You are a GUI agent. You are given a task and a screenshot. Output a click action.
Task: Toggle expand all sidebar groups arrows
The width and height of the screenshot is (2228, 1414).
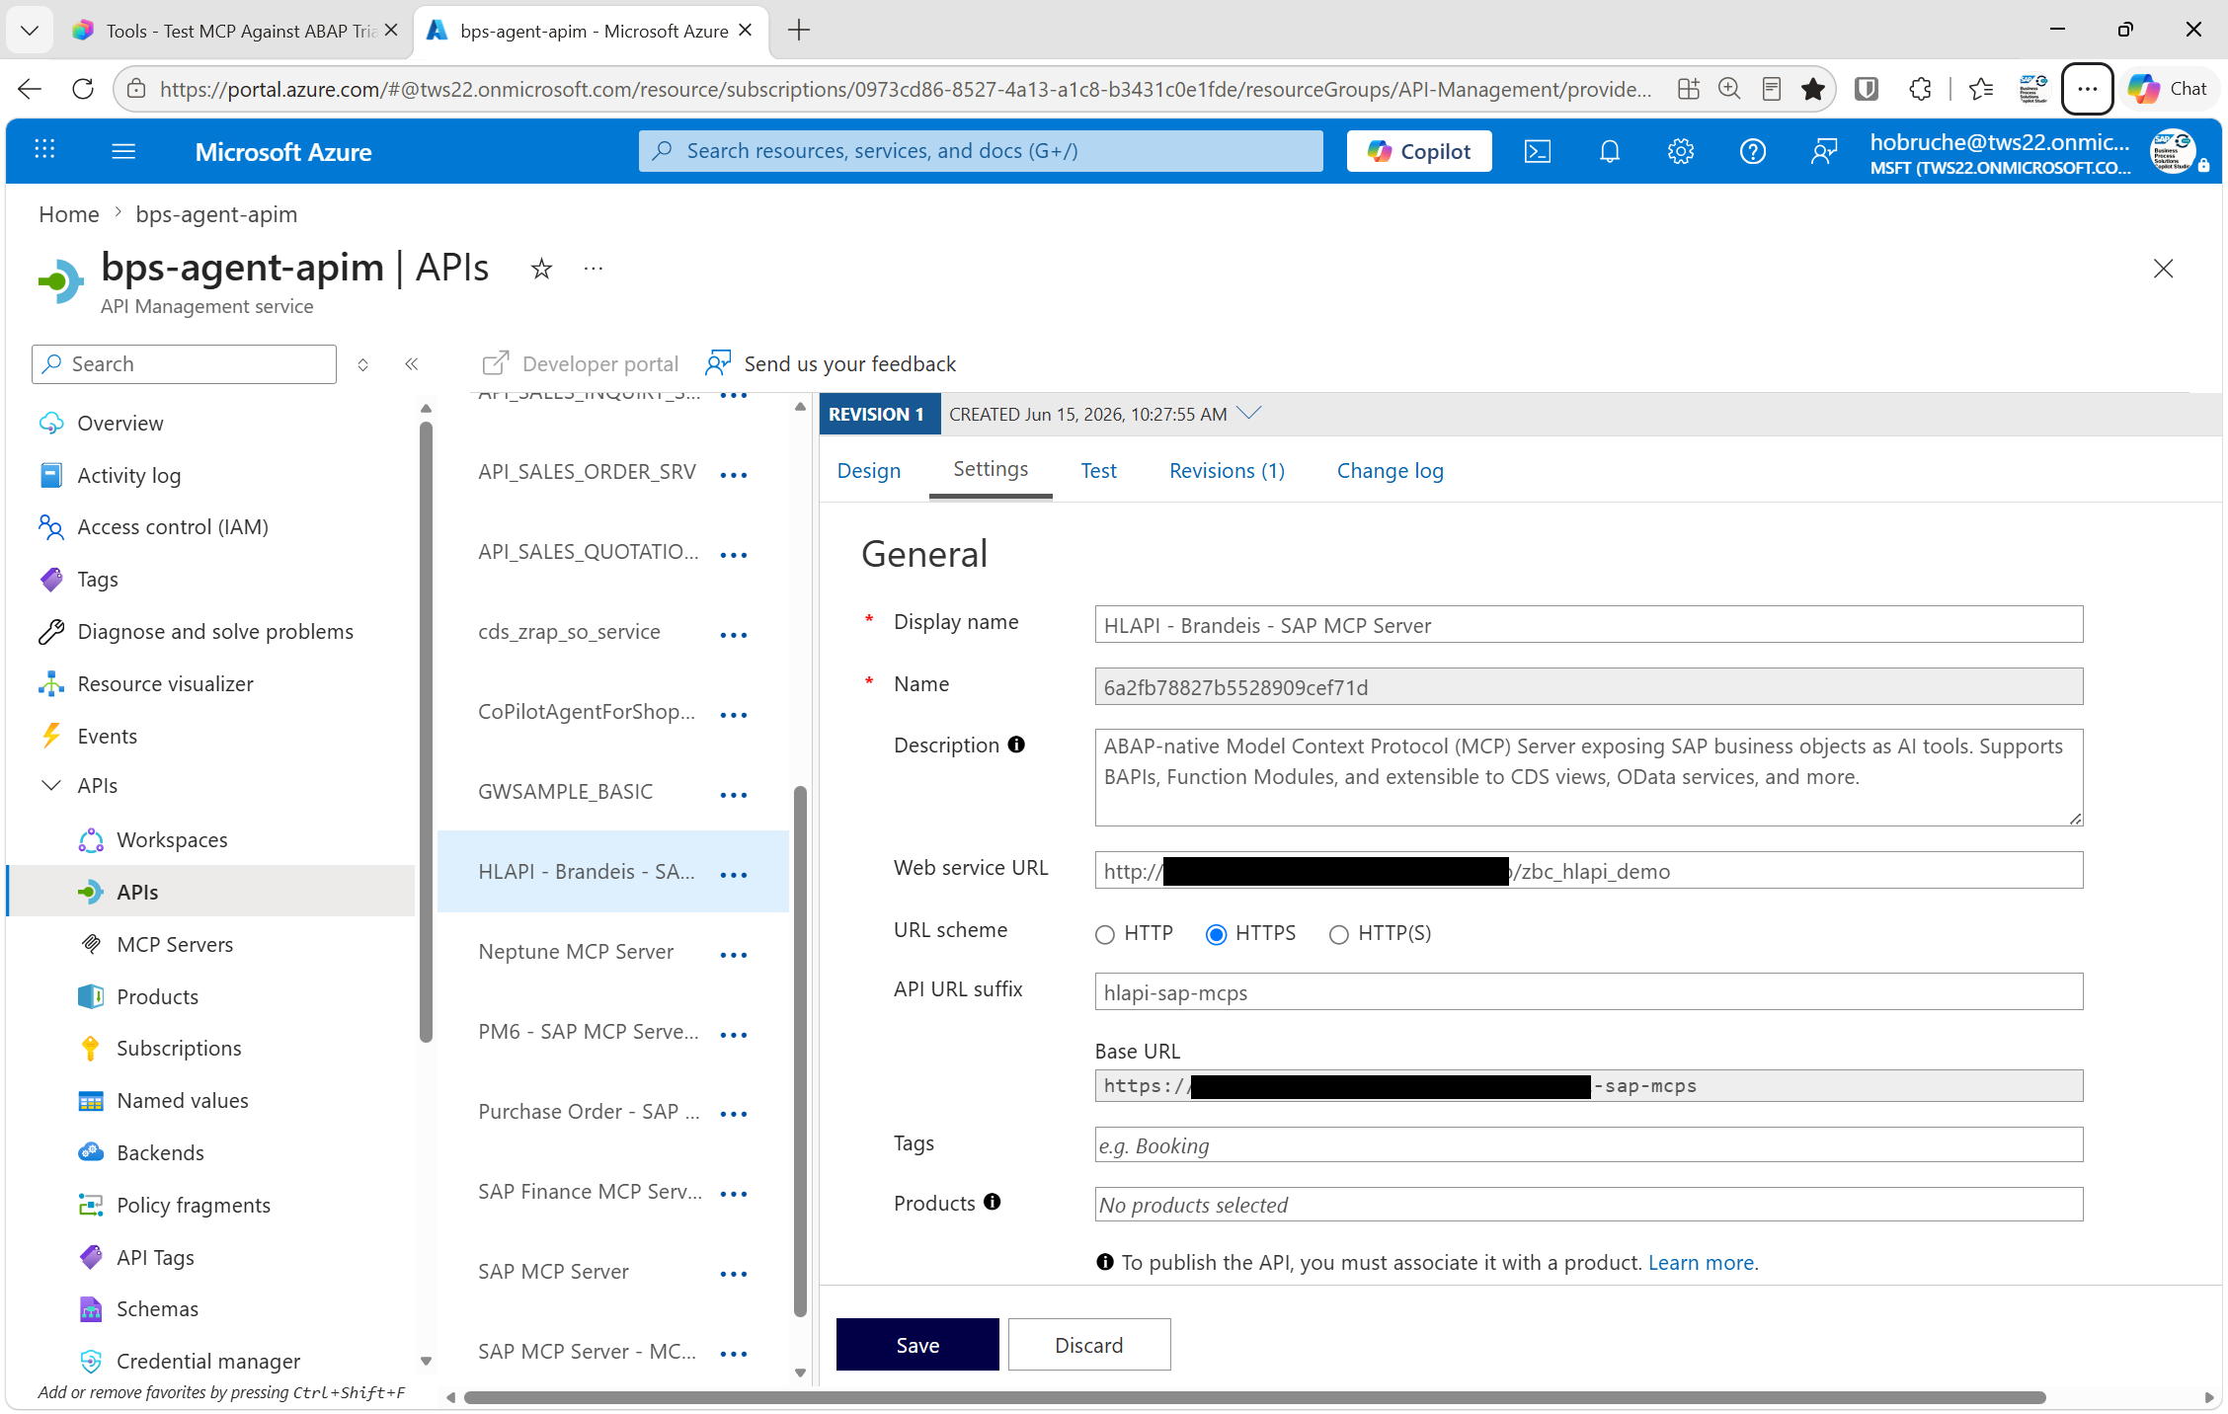tap(363, 364)
